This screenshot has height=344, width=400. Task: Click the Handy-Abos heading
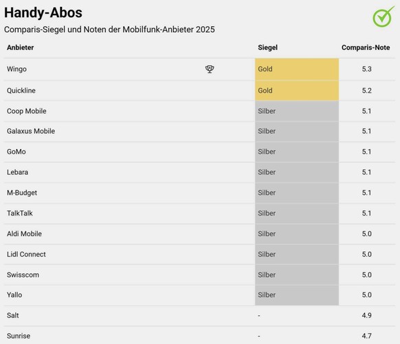(x=43, y=12)
